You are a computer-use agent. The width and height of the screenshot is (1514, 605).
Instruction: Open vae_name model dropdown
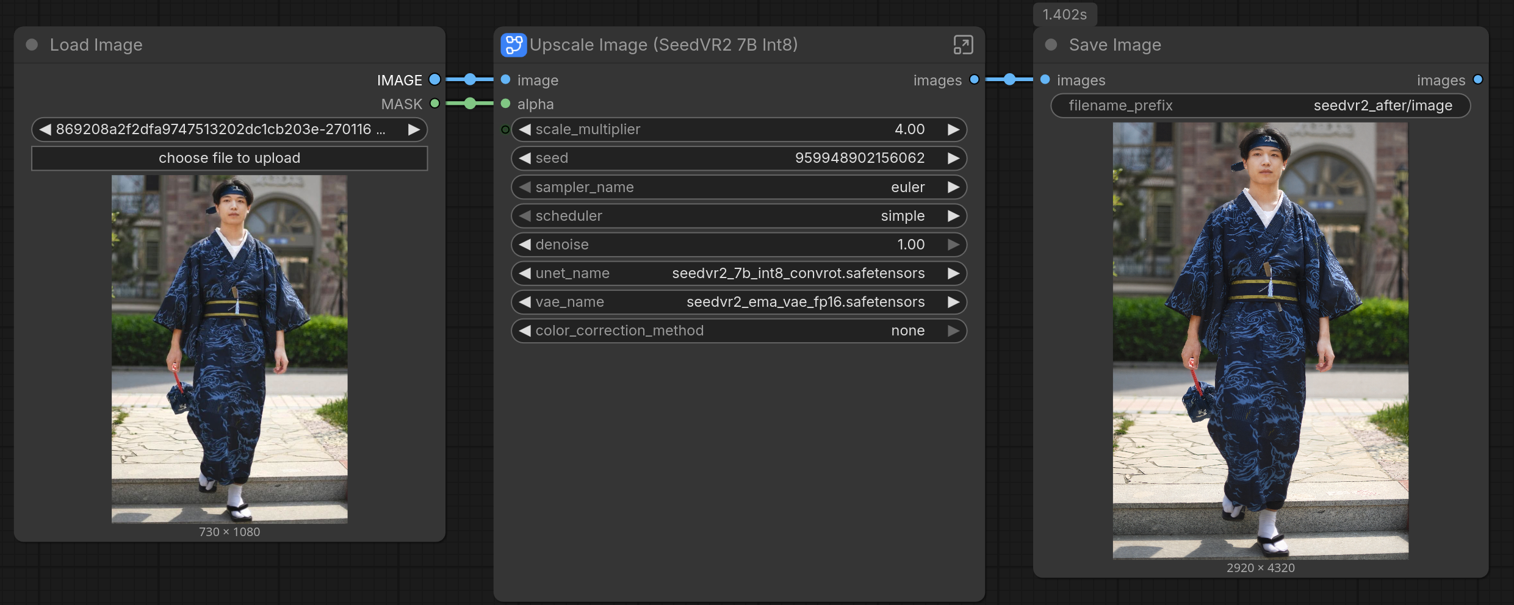click(x=739, y=302)
